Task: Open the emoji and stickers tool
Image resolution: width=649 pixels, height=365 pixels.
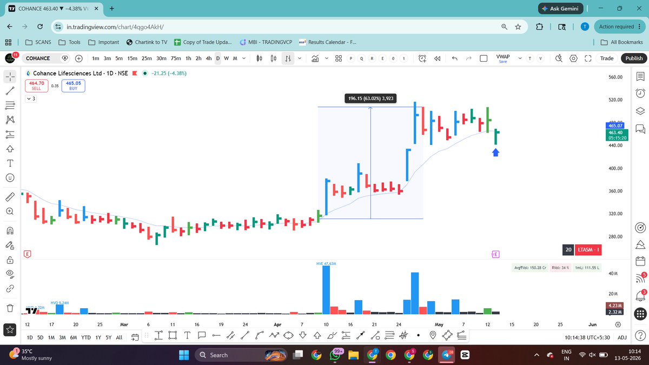Action: [10, 177]
